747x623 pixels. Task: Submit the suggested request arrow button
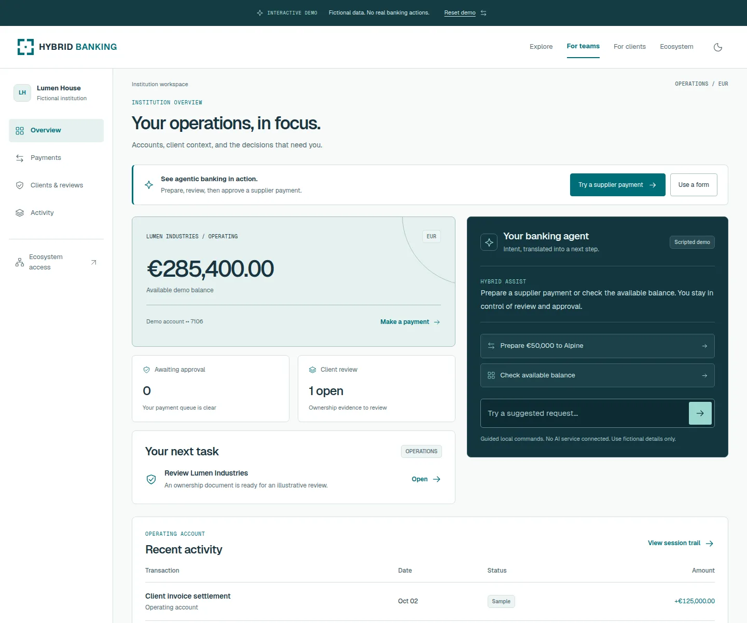pyautogui.click(x=700, y=413)
